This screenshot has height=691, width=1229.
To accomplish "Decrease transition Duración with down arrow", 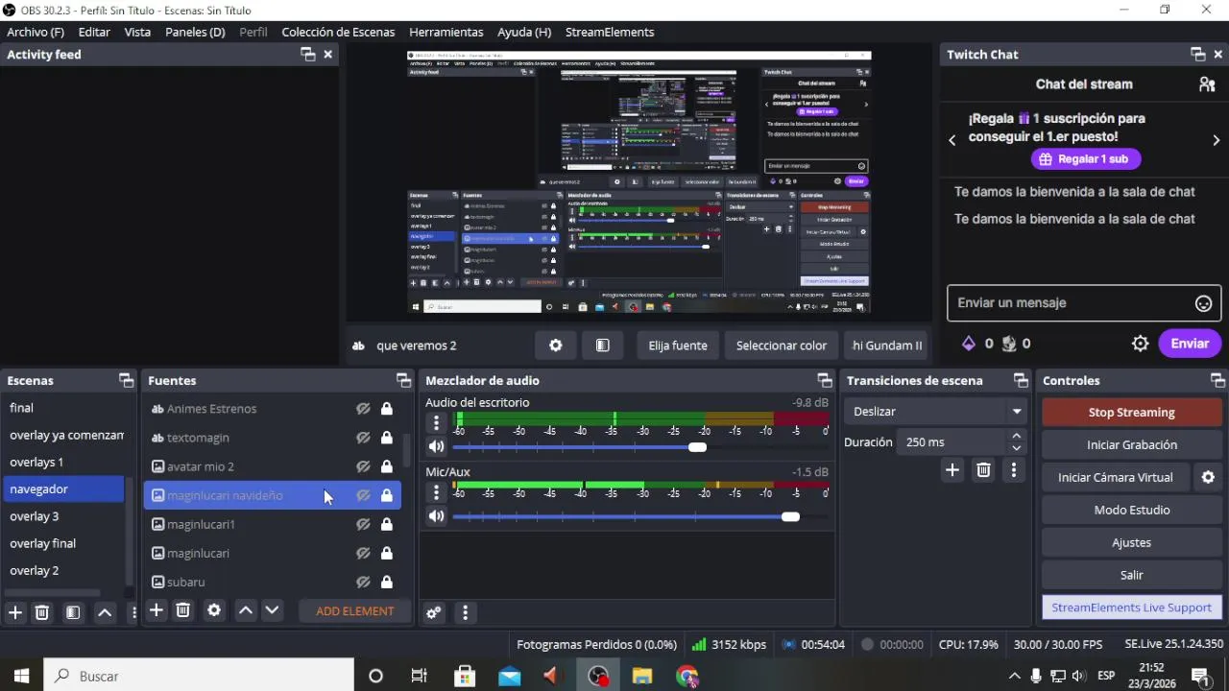I will click(x=1016, y=448).
